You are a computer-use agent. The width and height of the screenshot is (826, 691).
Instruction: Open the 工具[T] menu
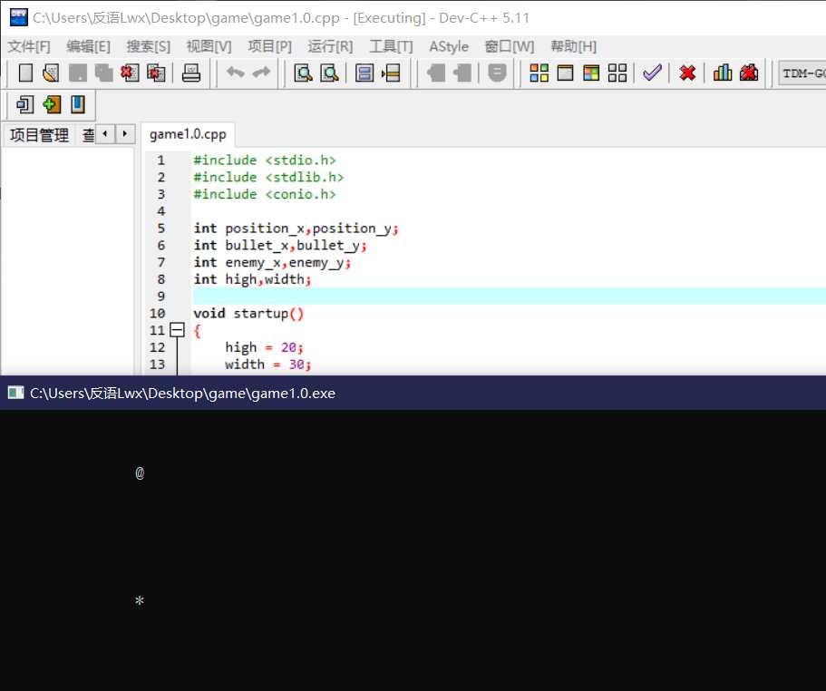[391, 46]
